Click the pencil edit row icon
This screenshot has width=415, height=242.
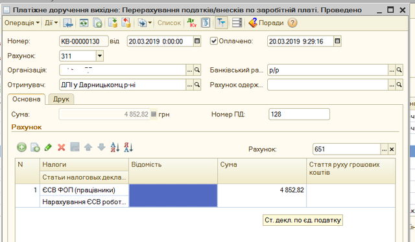(x=48, y=148)
